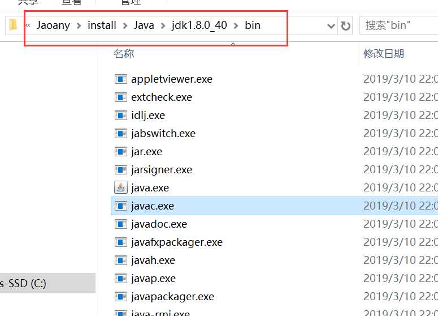438x316 pixels.
Task: Select the file name appletviewer.exe
Action: pyautogui.click(x=172, y=79)
